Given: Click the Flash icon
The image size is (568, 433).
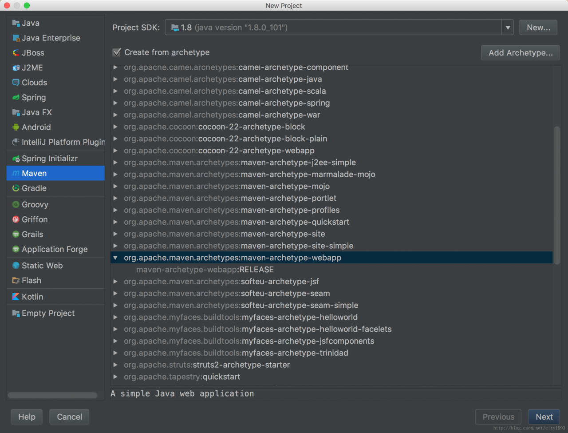Looking at the screenshot, I should coord(16,281).
